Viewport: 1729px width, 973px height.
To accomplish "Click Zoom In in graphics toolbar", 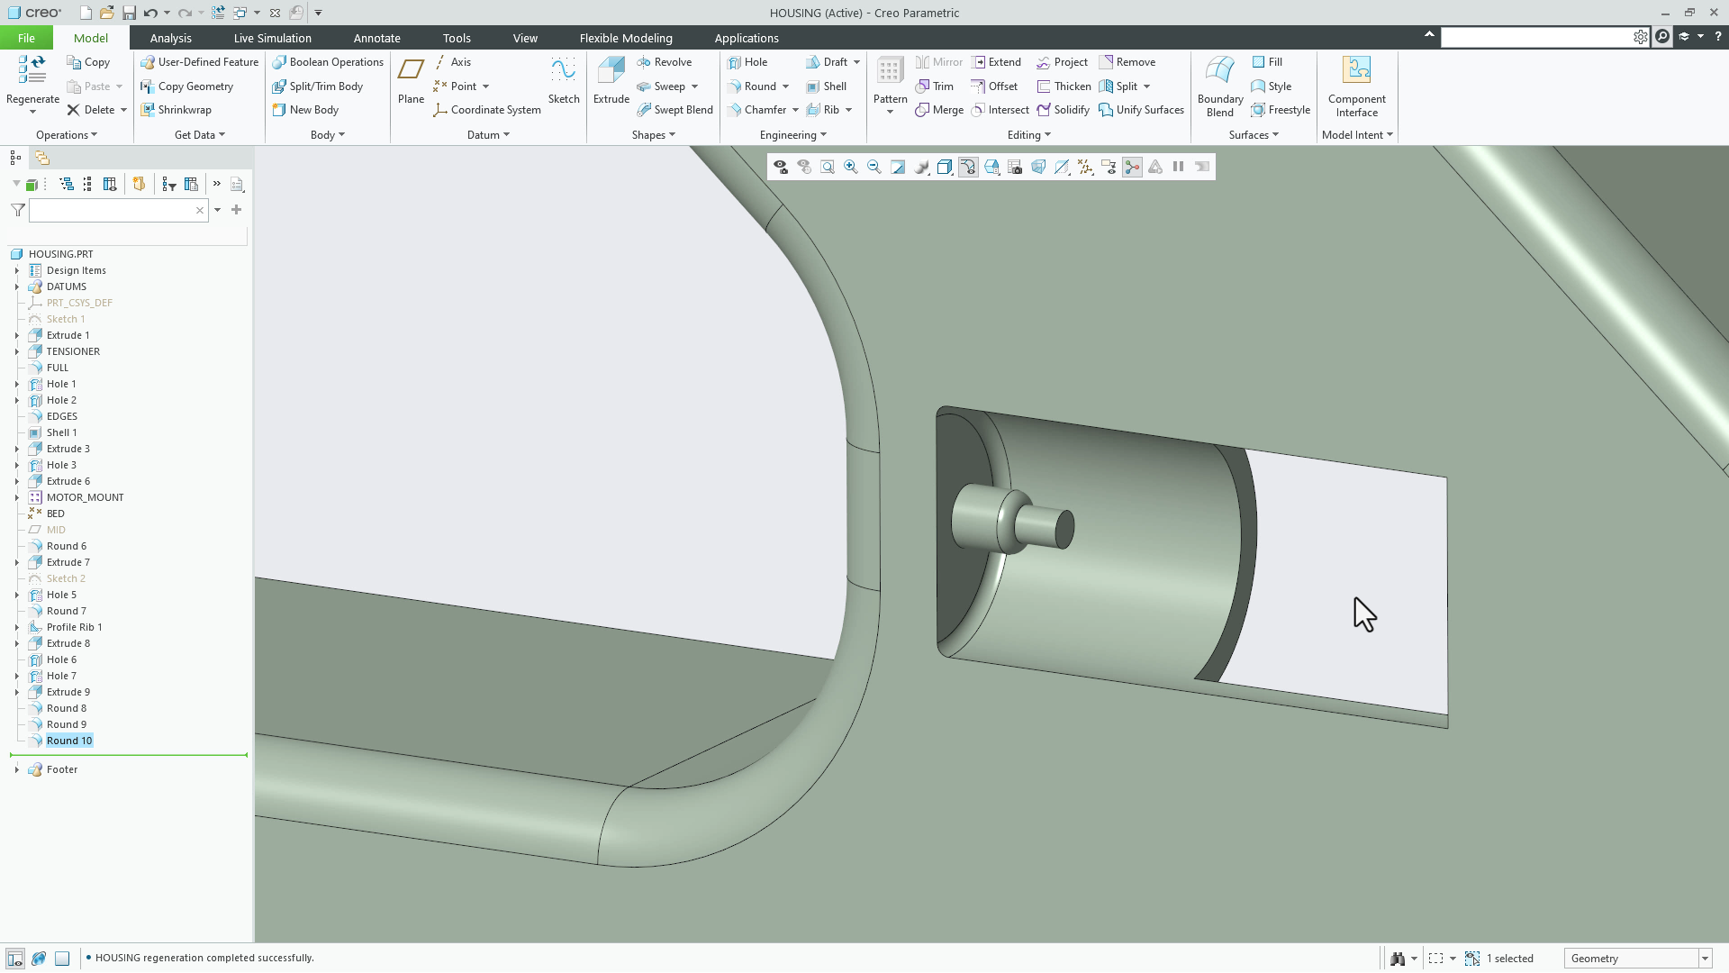I will (x=850, y=167).
